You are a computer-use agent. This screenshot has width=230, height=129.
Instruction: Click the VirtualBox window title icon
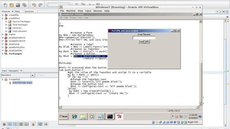(61, 7)
